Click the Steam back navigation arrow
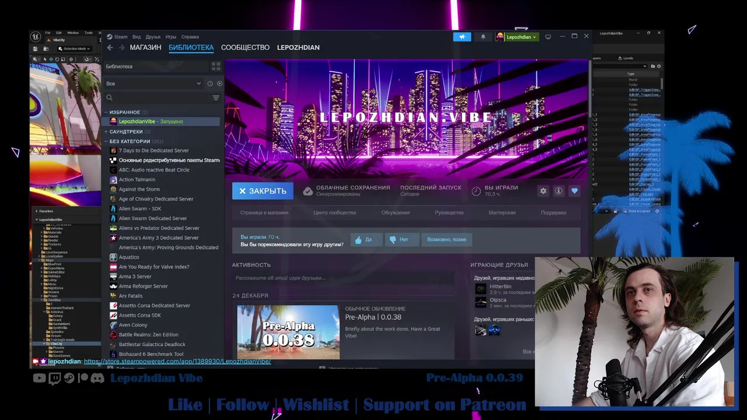747x420 pixels. coord(110,47)
